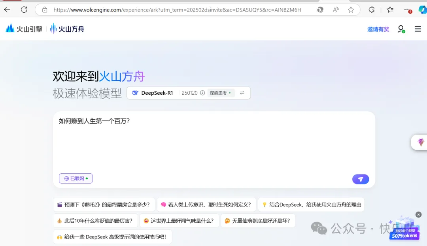Pick the DeepSeek 高级提示词 suggestion
This screenshot has width=427, height=246.
coord(112,237)
